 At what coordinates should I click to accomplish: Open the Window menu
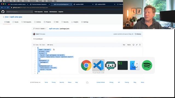50,1
